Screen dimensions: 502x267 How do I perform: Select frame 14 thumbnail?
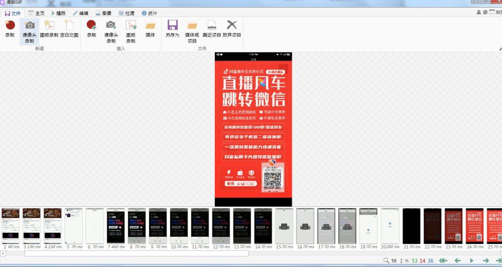point(263,226)
